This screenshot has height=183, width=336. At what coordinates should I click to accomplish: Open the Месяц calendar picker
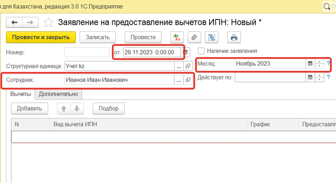coord(310,64)
